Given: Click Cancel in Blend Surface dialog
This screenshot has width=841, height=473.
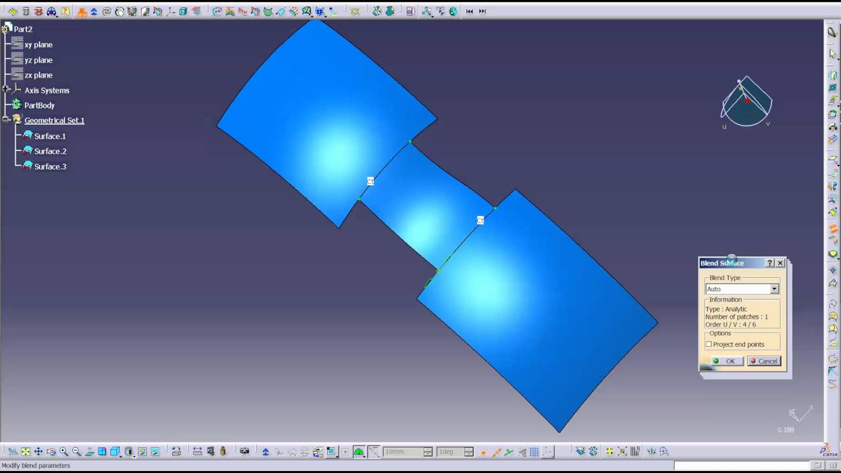Looking at the screenshot, I should click(763, 361).
